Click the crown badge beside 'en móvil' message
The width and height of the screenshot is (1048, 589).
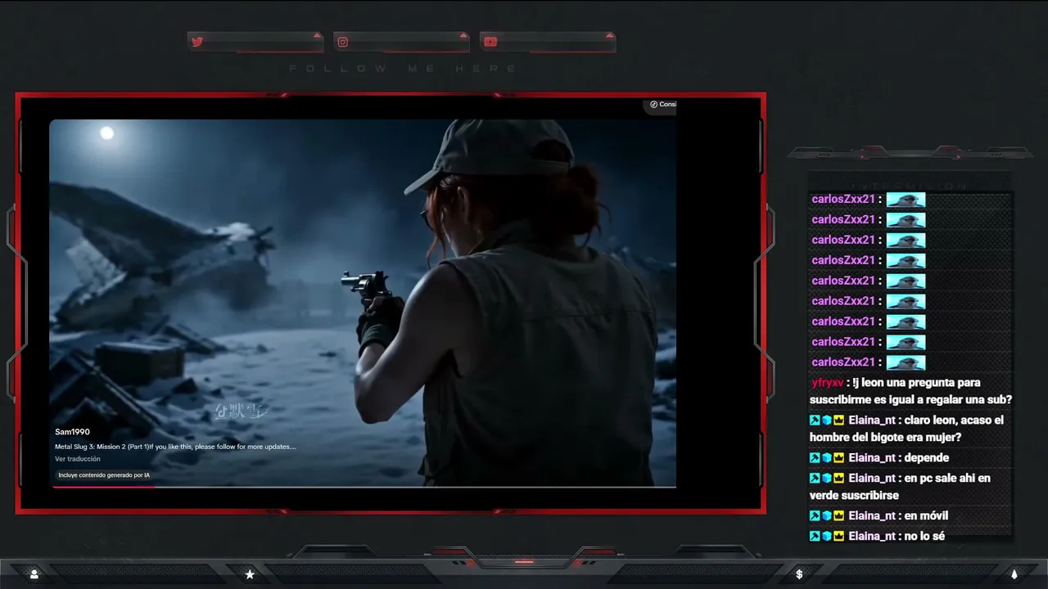coord(838,516)
